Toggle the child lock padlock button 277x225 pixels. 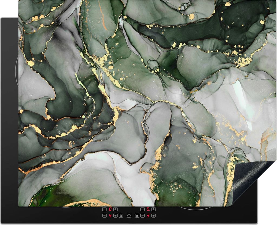pyautogui.click(x=121, y=216)
